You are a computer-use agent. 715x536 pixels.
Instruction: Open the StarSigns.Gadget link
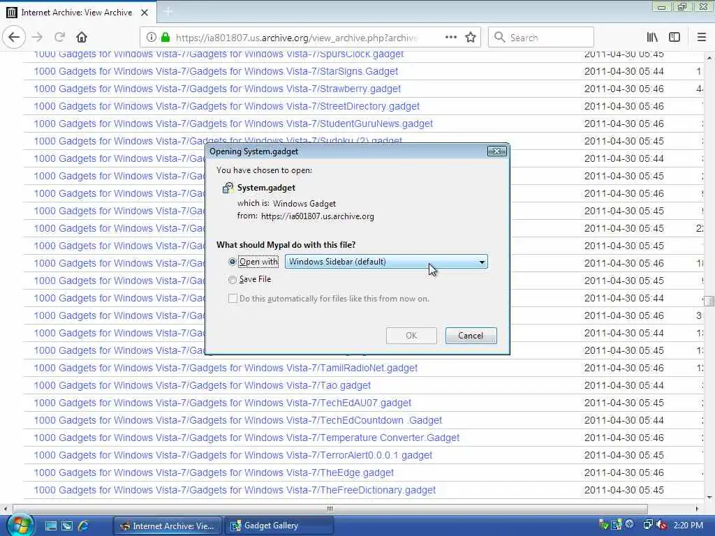pos(216,72)
